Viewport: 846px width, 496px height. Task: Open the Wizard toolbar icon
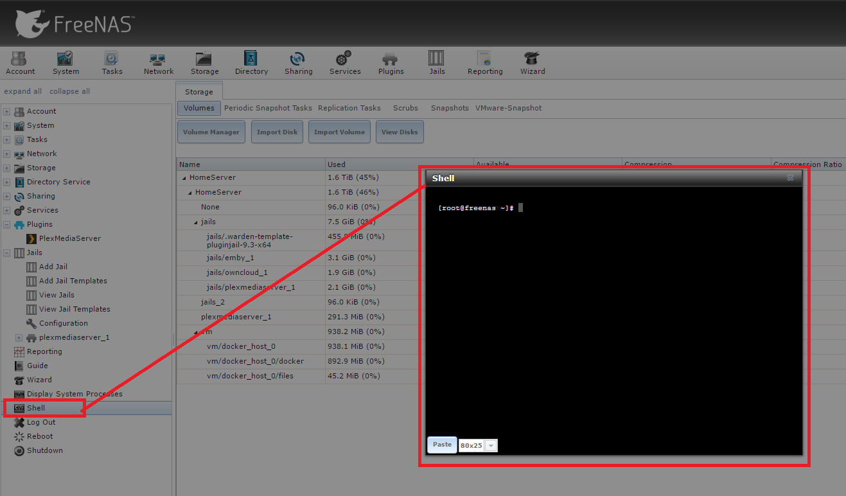[533, 63]
